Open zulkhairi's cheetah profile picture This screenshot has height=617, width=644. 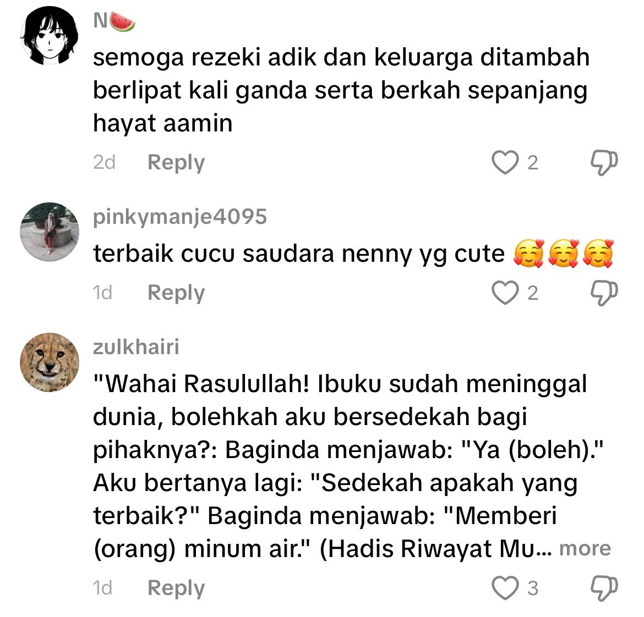(x=50, y=362)
